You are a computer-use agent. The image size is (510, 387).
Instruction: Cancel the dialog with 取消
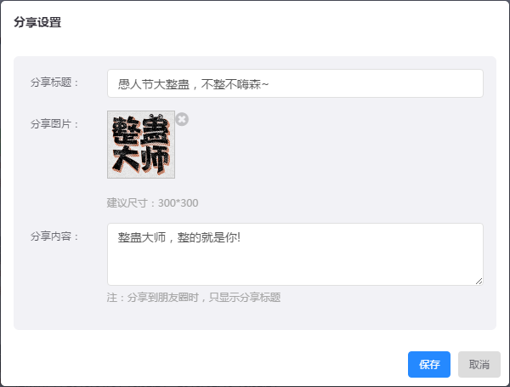(479, 364)
